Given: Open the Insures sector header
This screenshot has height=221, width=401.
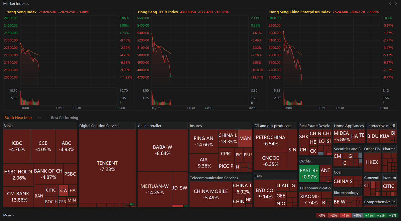Looking at the screenshot, I should point(221,126).
